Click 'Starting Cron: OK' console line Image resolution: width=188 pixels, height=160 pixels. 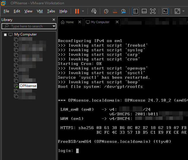pos(80,64)
